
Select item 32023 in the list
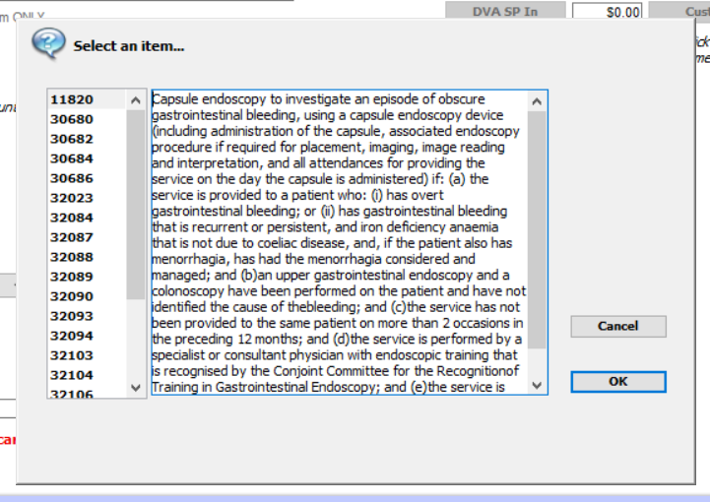click(86, 198)
